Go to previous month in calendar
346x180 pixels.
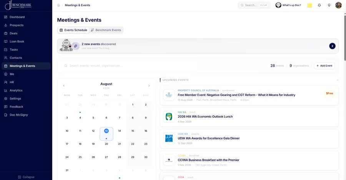[x=64, y=86]
